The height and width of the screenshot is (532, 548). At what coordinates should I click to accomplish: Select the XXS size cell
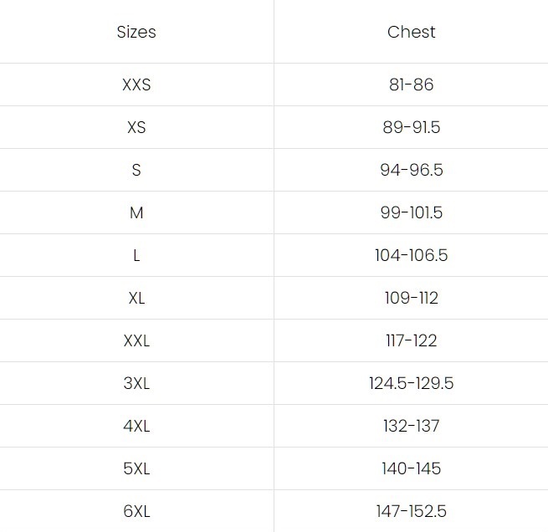(136, 84)
